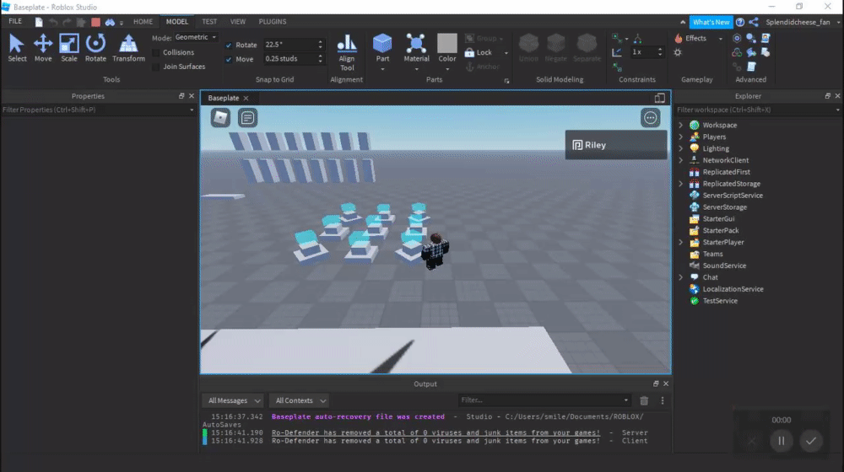Activate the Transform tool
This screenshot has width=844, height=472.
[x=128, y=48]
